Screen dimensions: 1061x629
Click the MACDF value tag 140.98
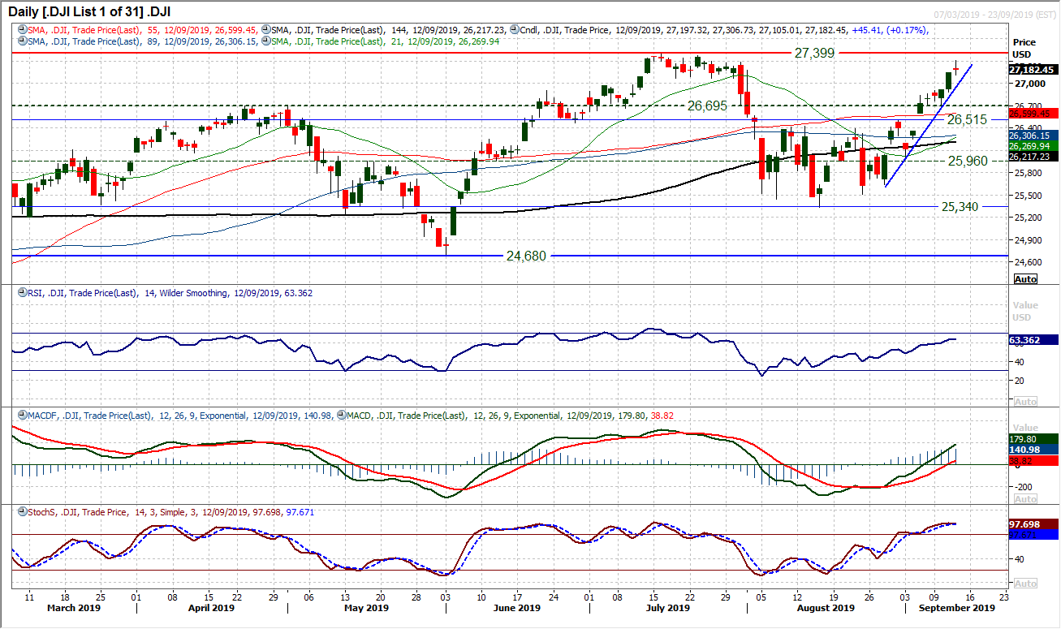pyautogui.click(x=1033, y=450)
